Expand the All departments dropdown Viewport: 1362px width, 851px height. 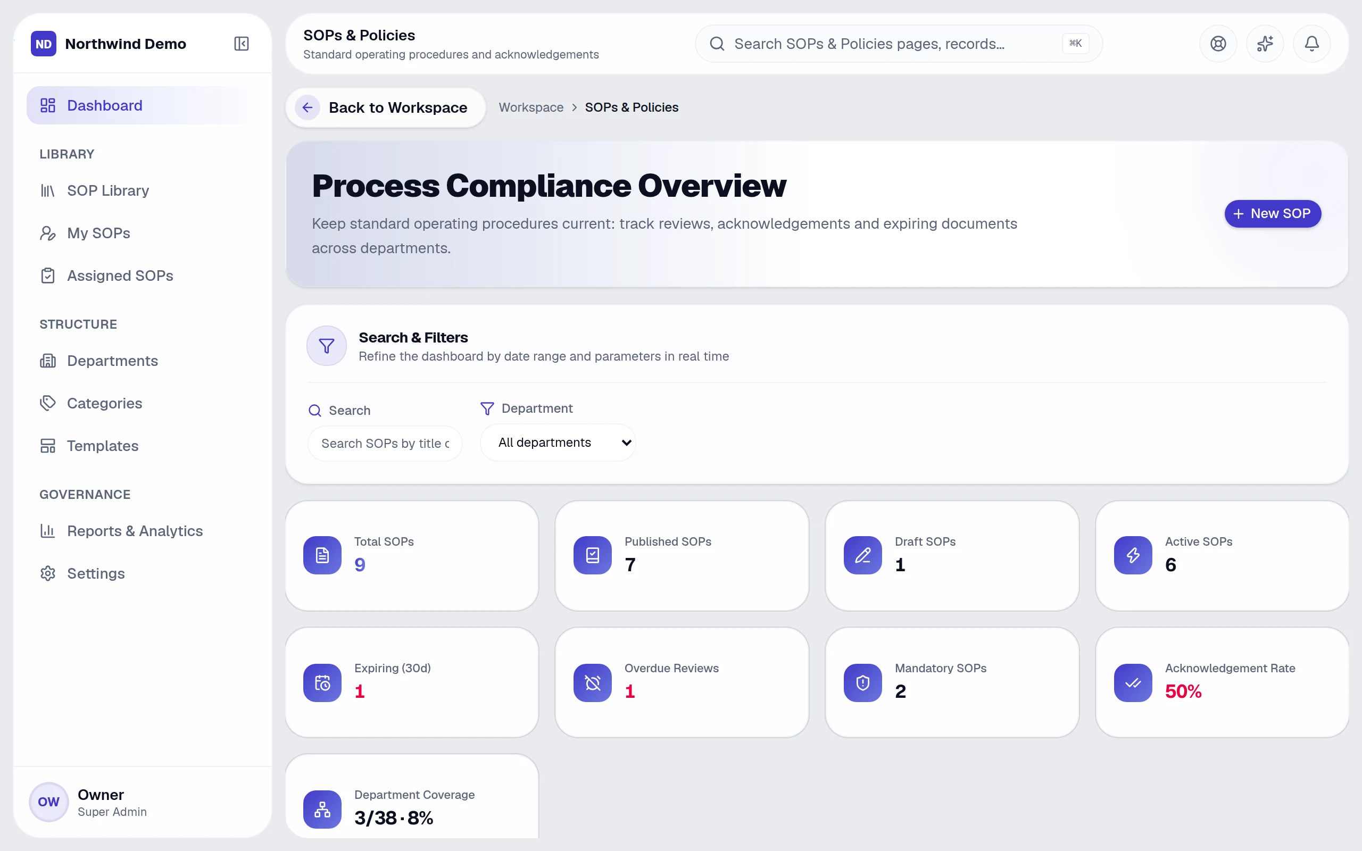(558, 443)
